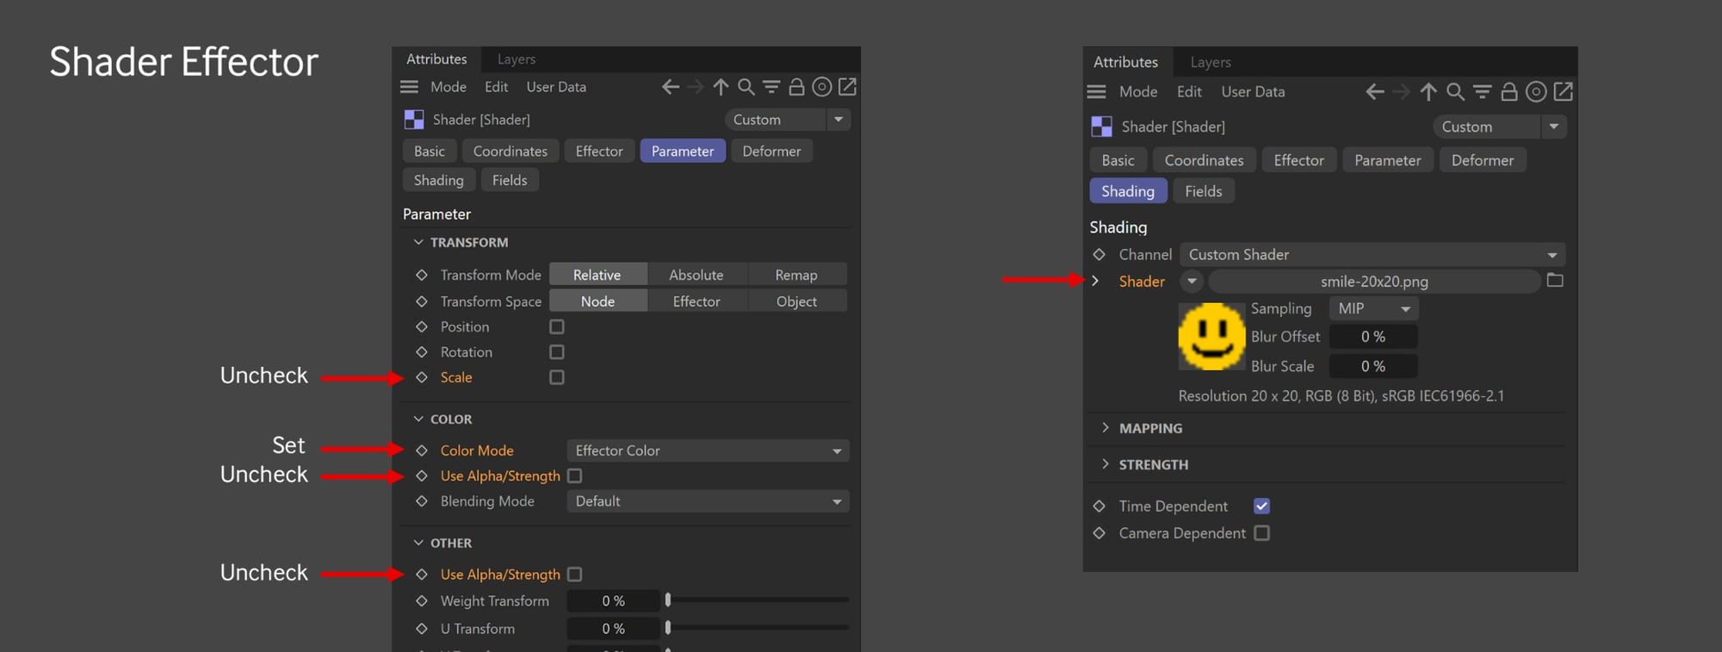
Task: Click the keyframe diamond next to Channel
Action: [x=1099, y=255]
